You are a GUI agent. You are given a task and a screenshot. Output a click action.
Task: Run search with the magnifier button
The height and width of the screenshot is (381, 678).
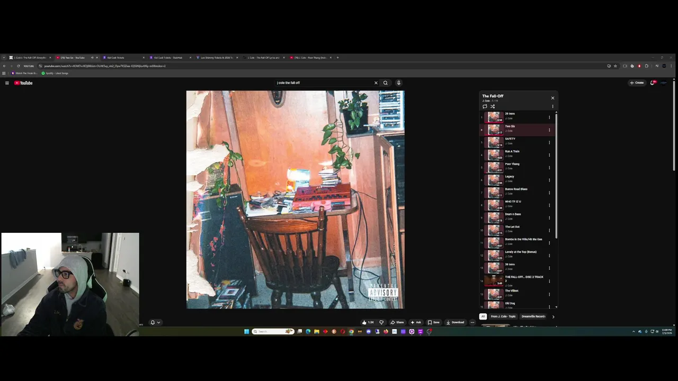pos(386,83)
